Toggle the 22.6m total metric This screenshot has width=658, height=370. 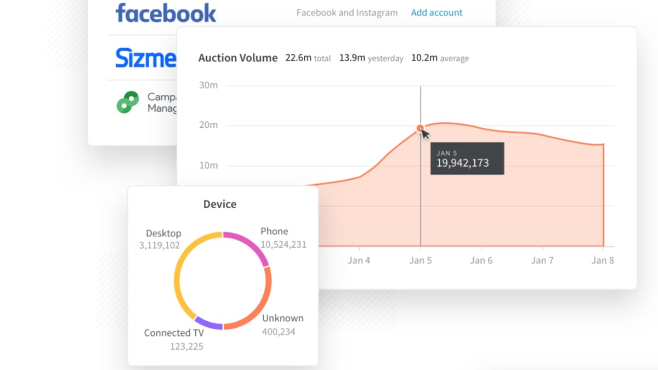308,58
